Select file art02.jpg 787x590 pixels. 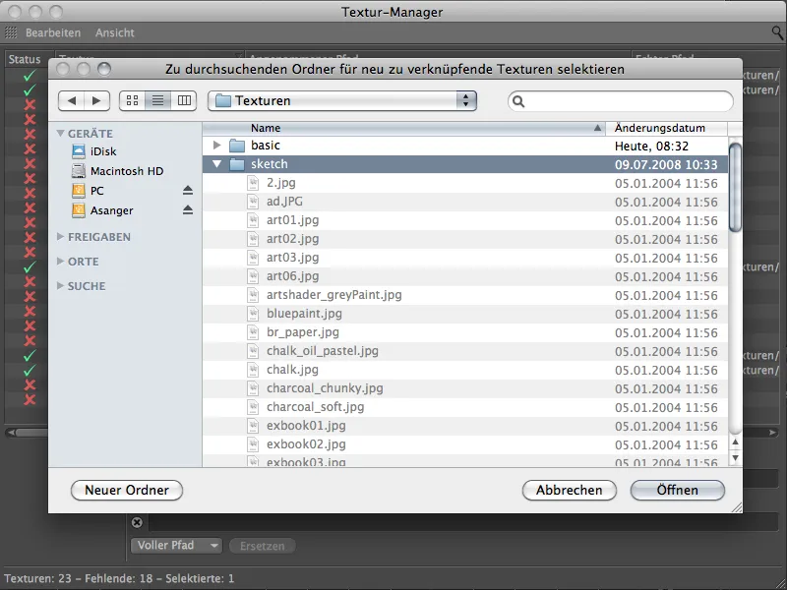coord(292,239)
